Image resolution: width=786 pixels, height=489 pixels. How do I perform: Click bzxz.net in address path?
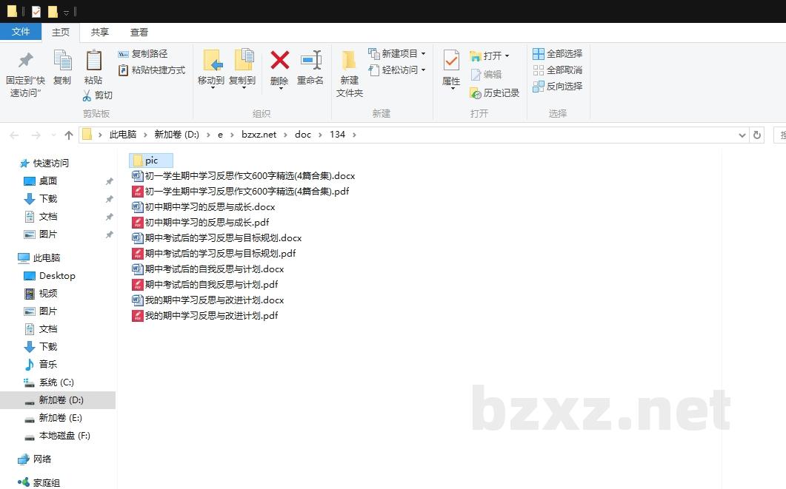pos(259,135)
